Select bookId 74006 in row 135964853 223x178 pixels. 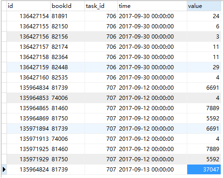coord(67,98)
